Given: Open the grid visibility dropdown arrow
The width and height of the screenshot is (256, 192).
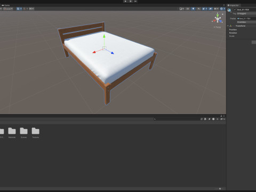Looking at the screenshot, I should [x=21, y=9].
